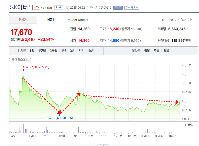Click the 하한가 9,990 lower limit text
The image size is (199, 146).
(131, 40)
